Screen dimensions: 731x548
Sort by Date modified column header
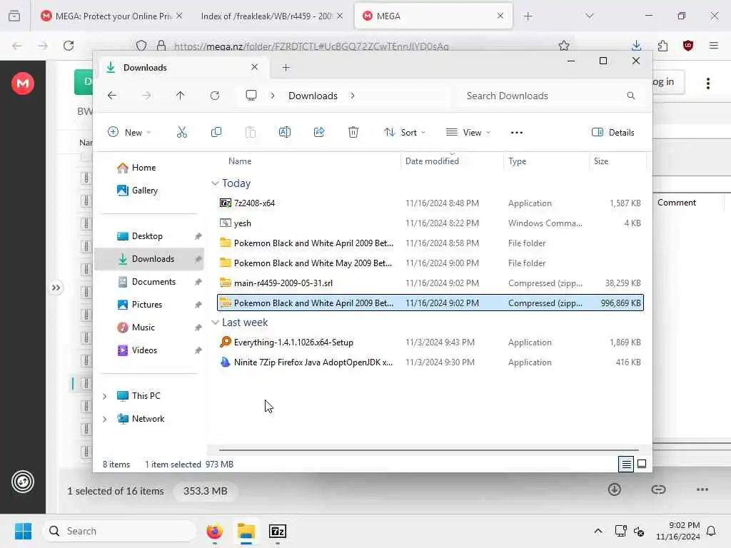click(432, 161)
